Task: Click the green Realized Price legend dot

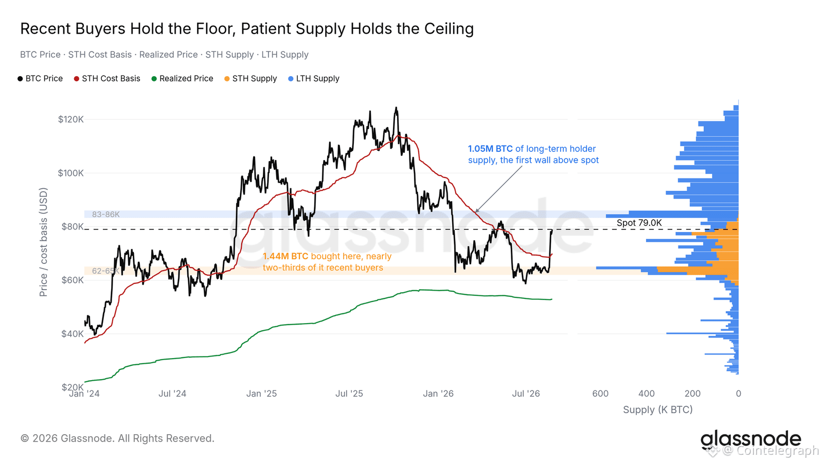Action: point(154,79)
